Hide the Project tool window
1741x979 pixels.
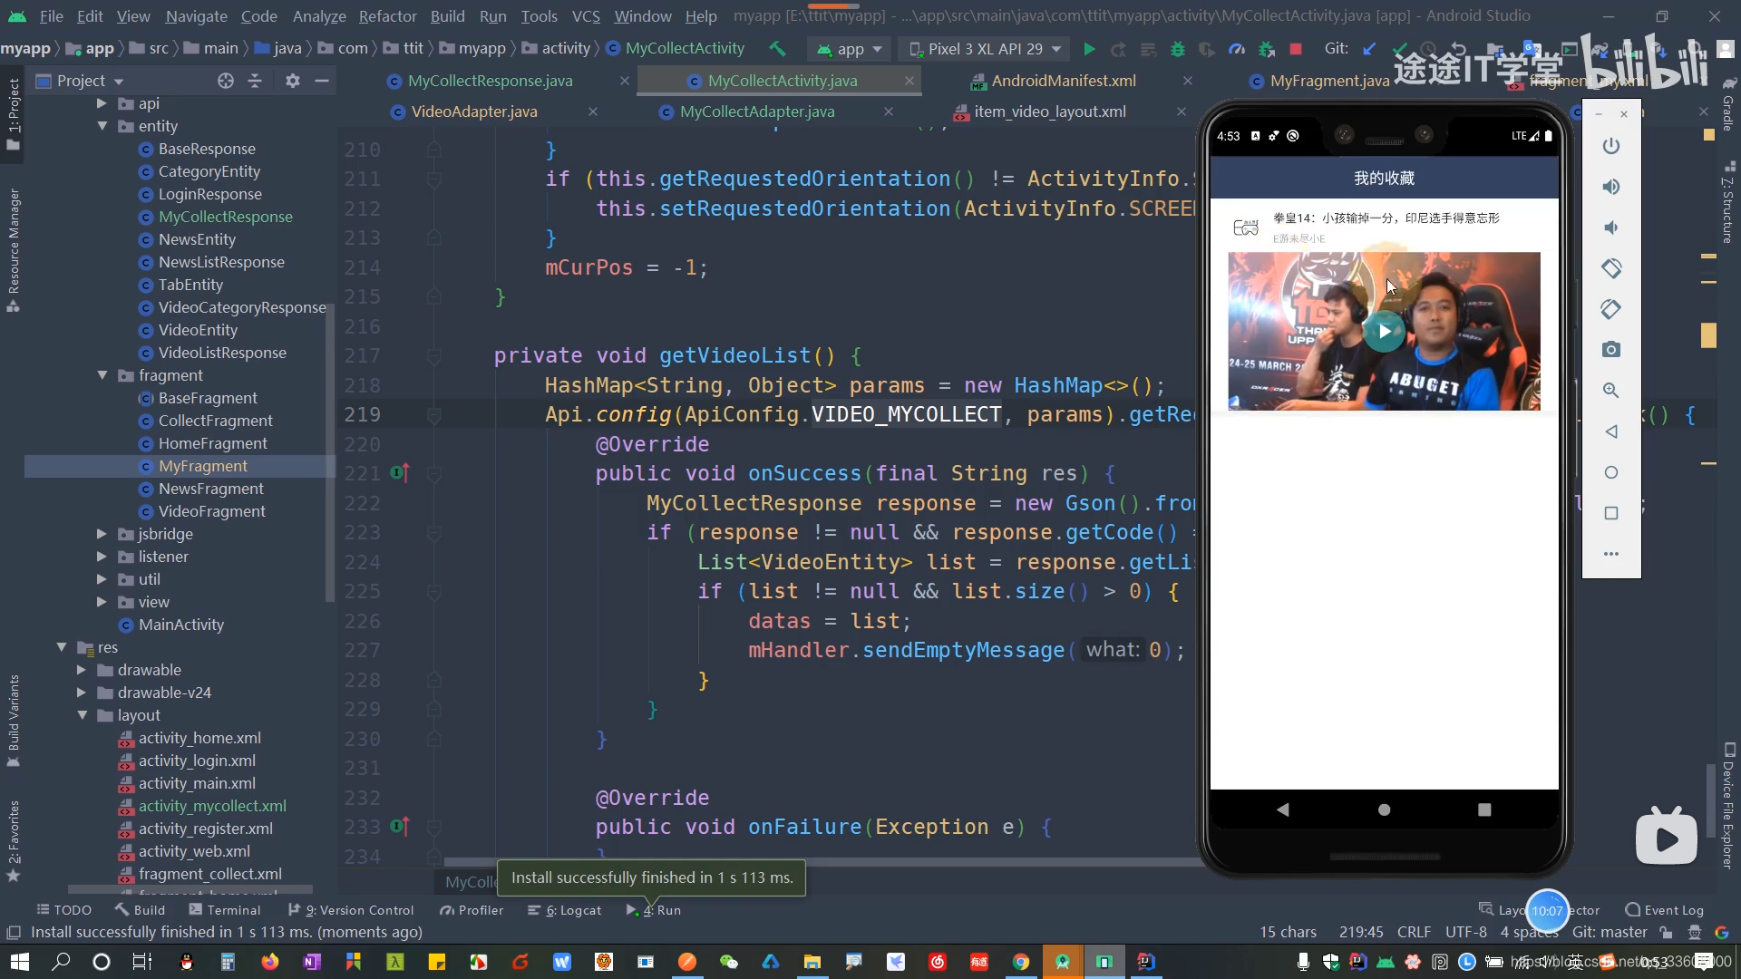pos(321,81)
